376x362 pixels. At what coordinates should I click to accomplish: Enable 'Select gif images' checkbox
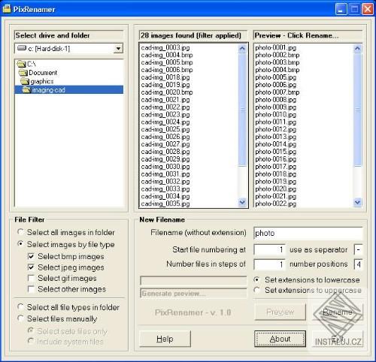31,278
